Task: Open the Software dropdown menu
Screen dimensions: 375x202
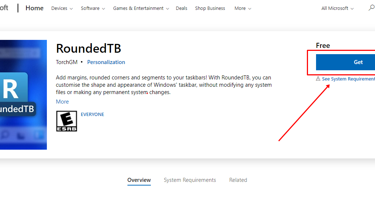Action: pos(93,8)
